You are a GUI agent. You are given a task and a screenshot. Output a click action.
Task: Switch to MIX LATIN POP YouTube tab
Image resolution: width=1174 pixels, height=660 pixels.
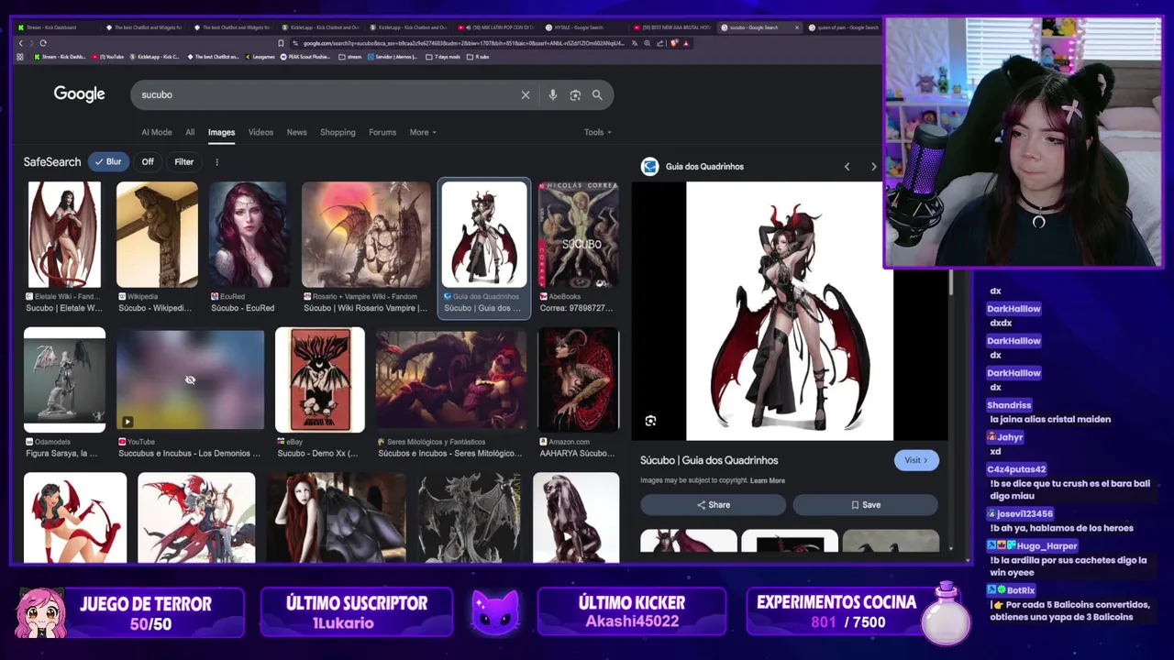point(496,27)
